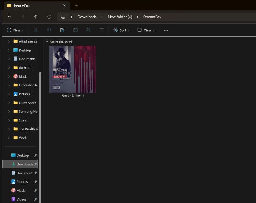This screenshot has height=203, width=256.
Task: Click the pin icon next to pinned Videos
Action: 35,199
